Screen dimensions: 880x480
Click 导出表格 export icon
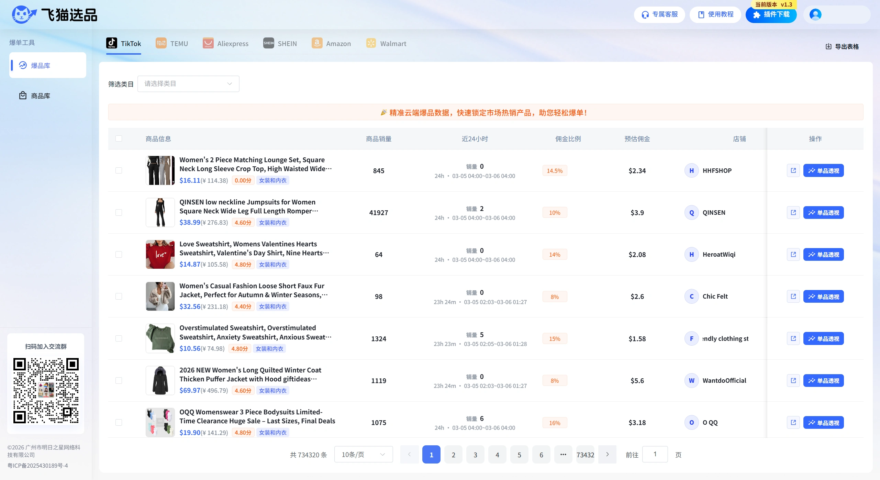coord(828,46)
